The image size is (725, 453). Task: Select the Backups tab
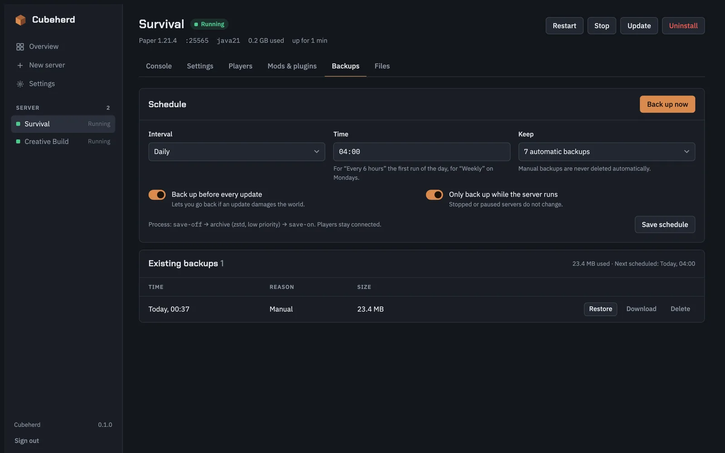click(345, 66)
